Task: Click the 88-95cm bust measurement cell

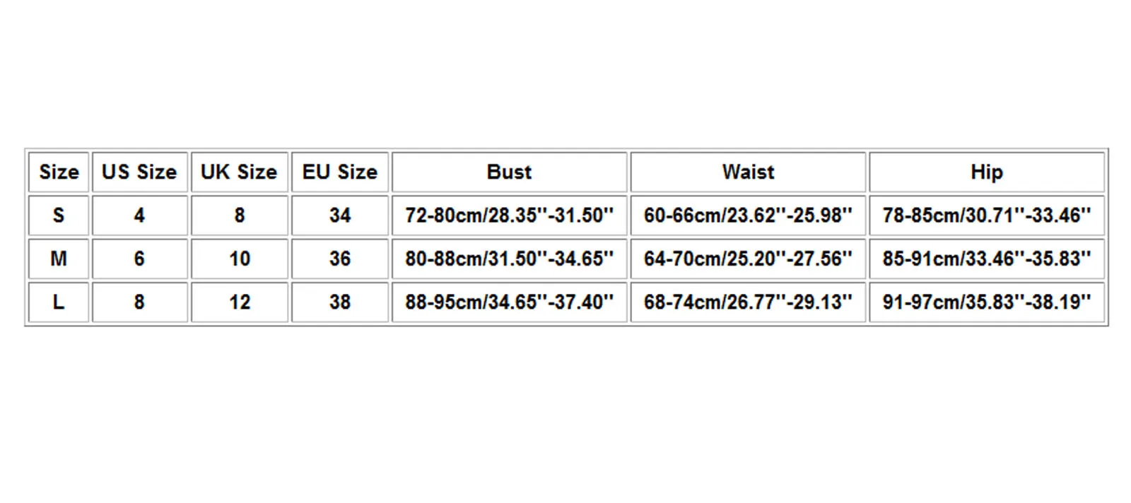Action: tap(509, 302)
